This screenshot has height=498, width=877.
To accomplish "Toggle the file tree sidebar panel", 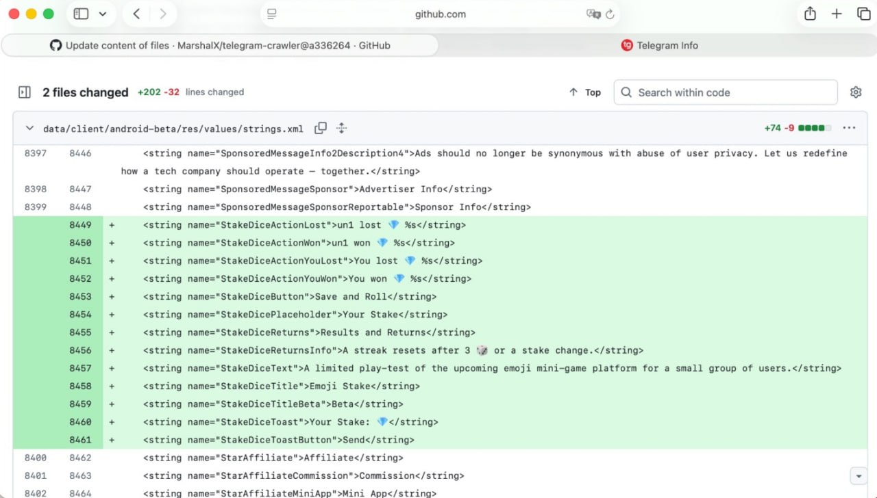I will click(x=25, y=92).
